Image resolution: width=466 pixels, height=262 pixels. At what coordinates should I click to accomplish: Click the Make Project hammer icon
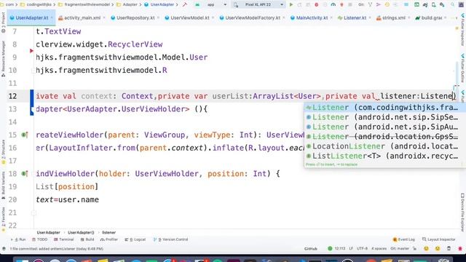(x=185, y=5)
